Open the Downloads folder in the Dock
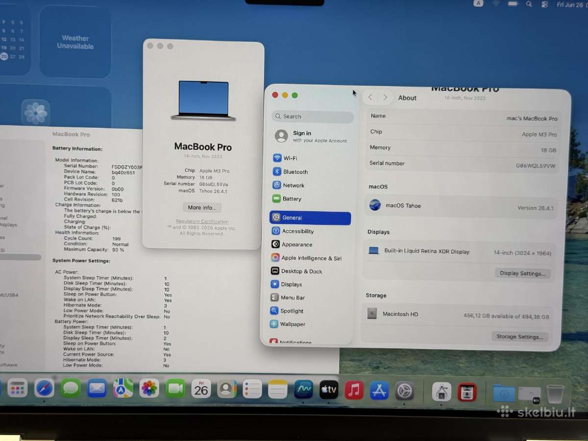The height and width of the screenshot is (441, 588). click(x=504, y=393)
